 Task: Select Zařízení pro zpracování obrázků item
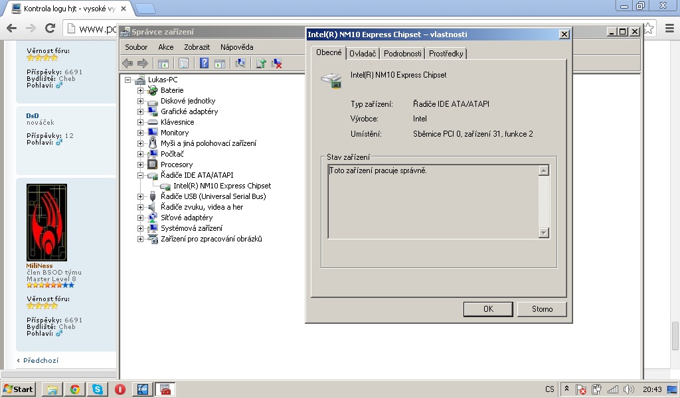click(211, 239)
